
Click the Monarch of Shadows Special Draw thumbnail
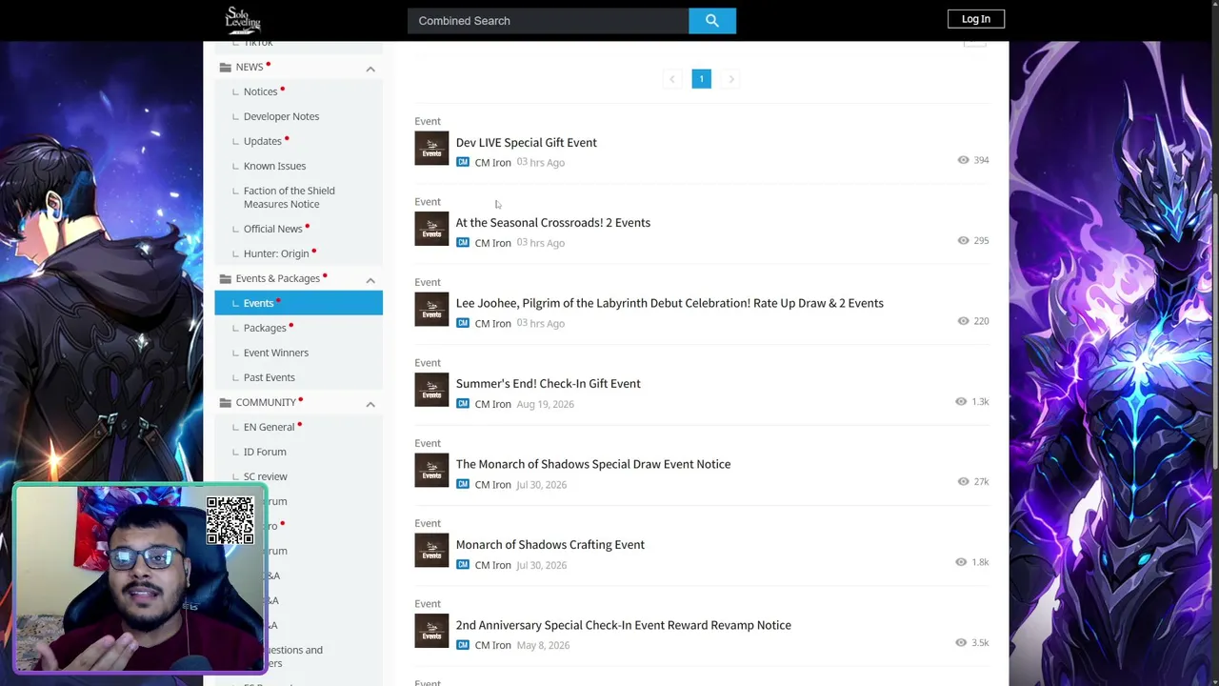[431, 471]
